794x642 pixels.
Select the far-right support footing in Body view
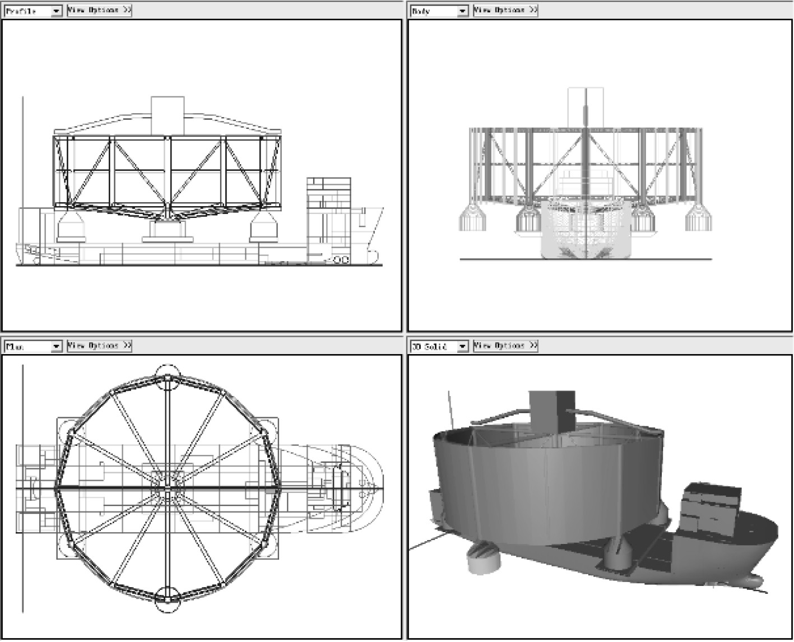click(x=698, y=217)
